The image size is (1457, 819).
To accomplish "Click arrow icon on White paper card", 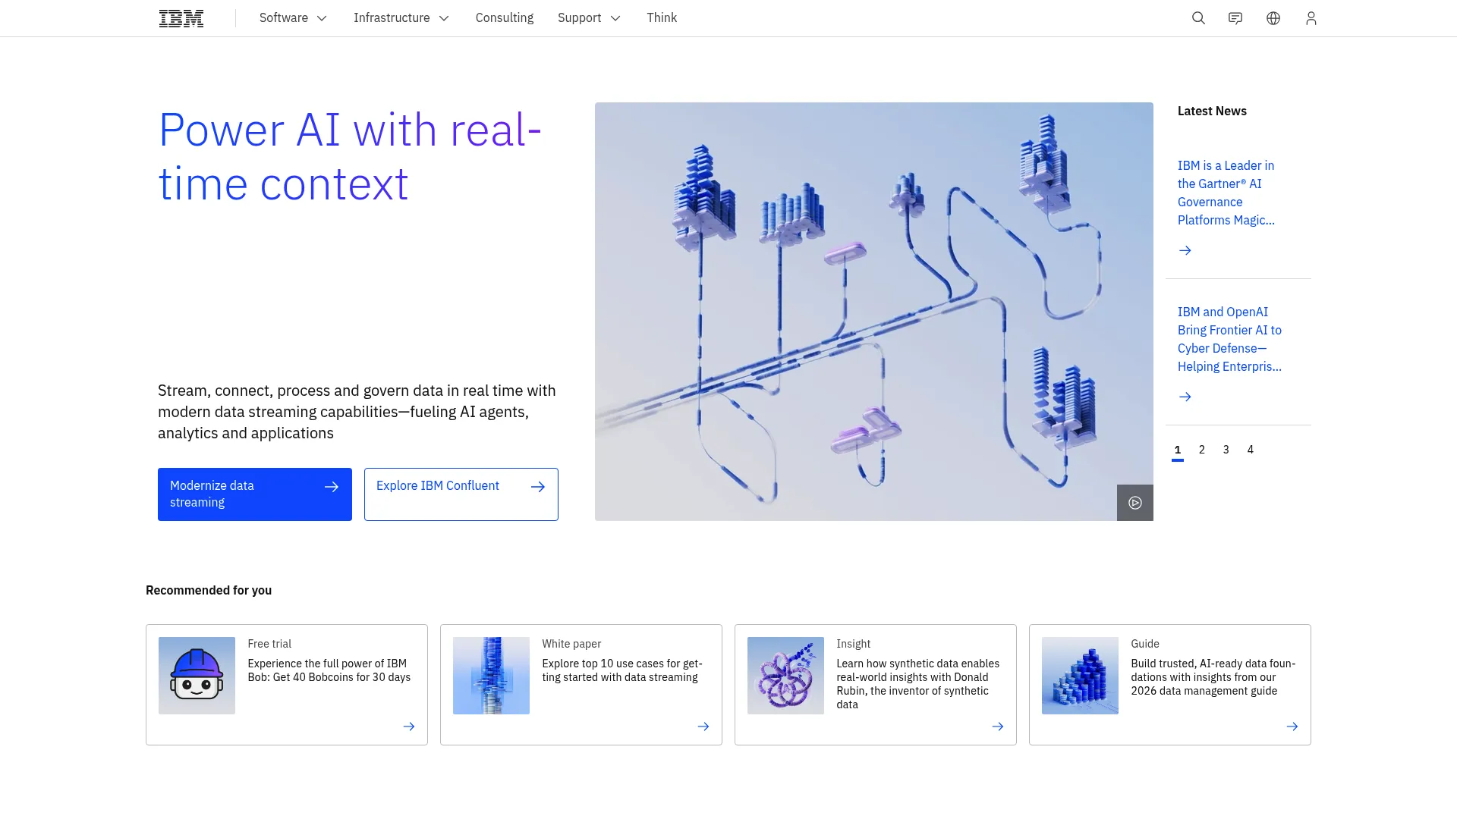I will point(703,726).
